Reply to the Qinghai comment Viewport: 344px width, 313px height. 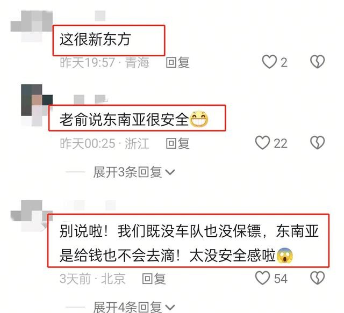(x=178, y=62)
